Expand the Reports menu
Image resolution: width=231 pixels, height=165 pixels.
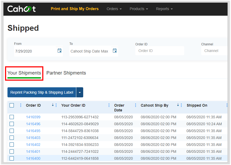tap(164, 9)
